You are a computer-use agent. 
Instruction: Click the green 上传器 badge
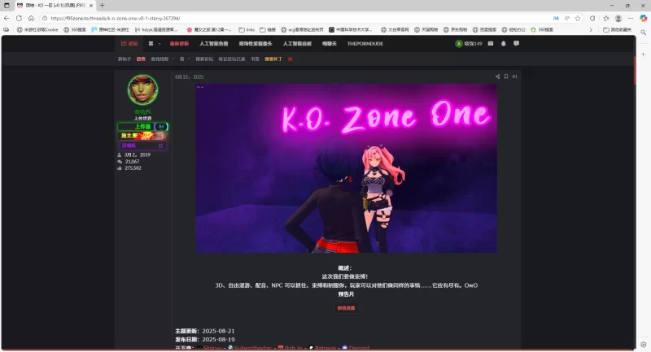coord(142,127)
